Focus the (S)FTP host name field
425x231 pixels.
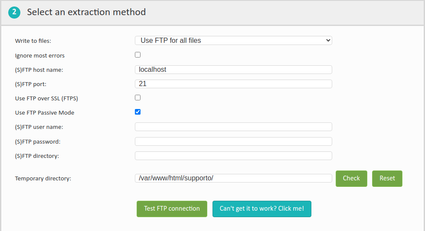point(233,70)
